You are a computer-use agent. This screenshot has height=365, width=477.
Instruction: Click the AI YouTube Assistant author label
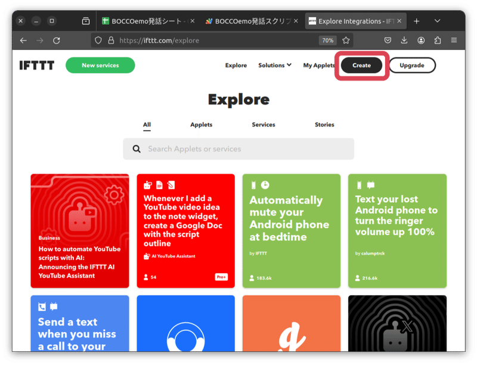pyautogui.click(x=170, y=256)
